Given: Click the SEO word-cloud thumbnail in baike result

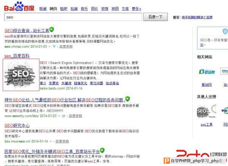Looking at the screenshot, I should (x=21, y=75).
